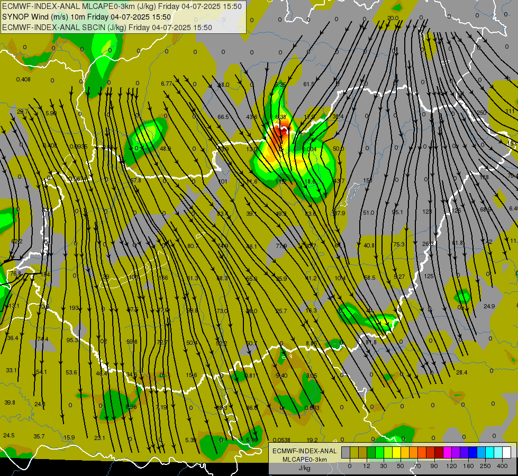Screen dimensions: 518x476
Task: Click the map value 24.9
Action: coord(489,307)
